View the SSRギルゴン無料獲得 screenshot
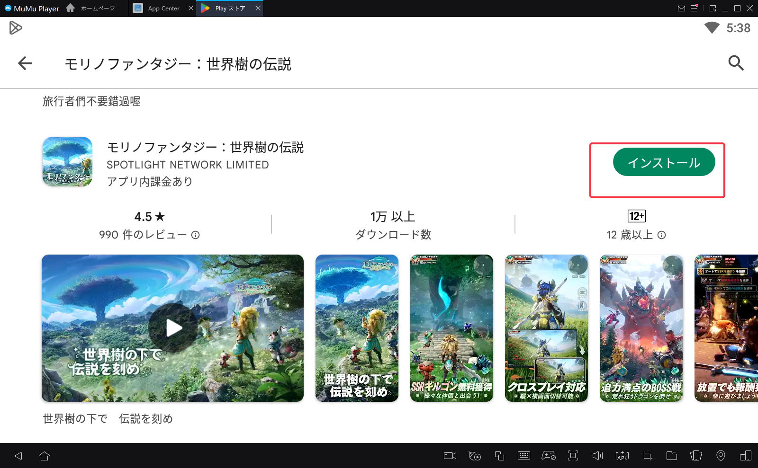Image resolution: width=758 pixels, height=468 pixels. pyautogui.click(x=451, y=328)
